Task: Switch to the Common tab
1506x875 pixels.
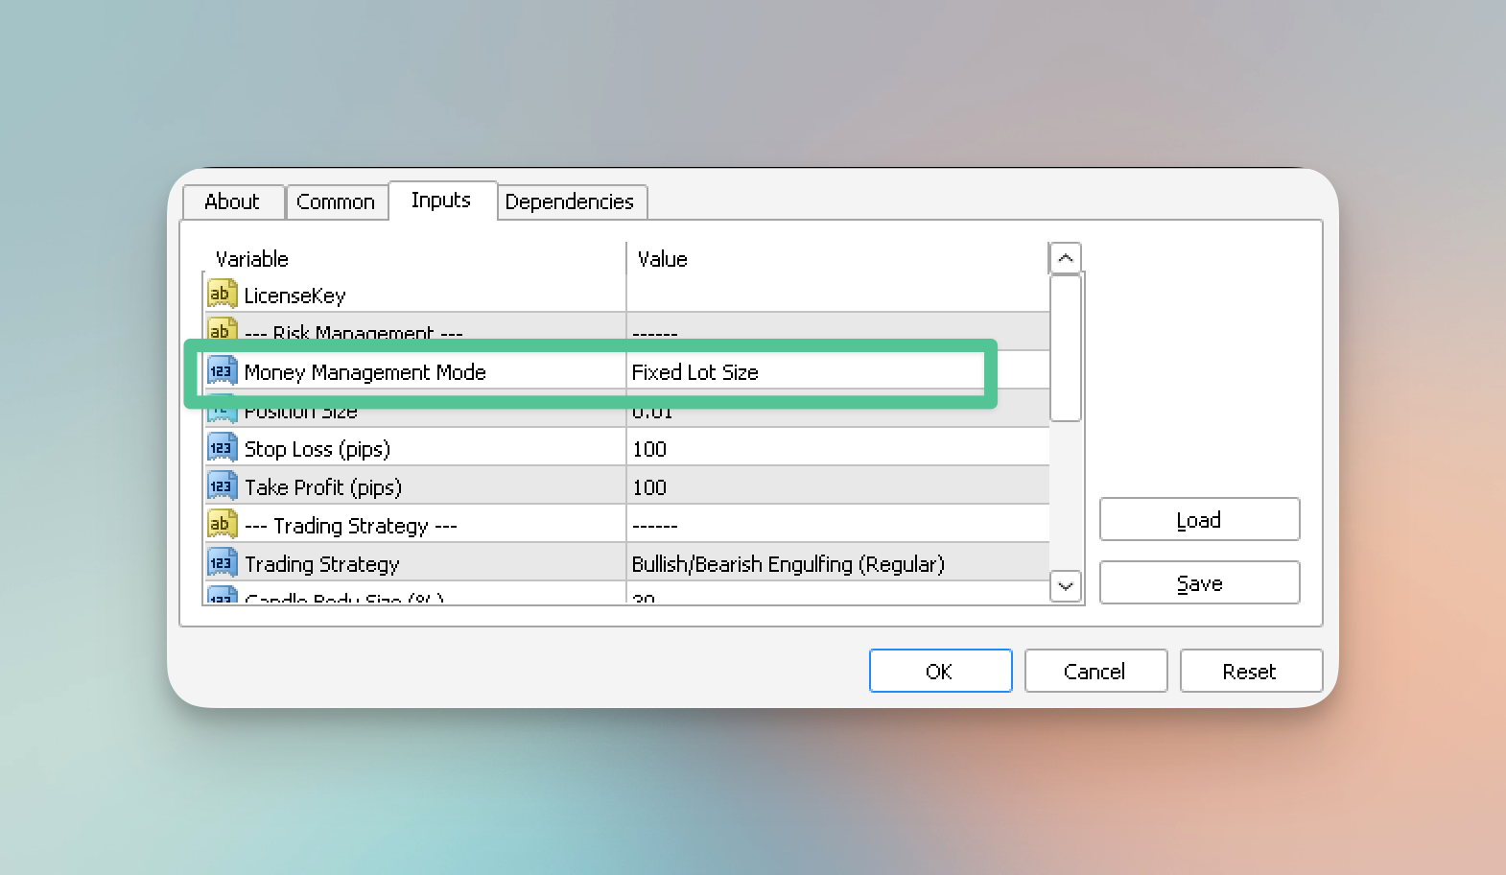Action: 336,202
